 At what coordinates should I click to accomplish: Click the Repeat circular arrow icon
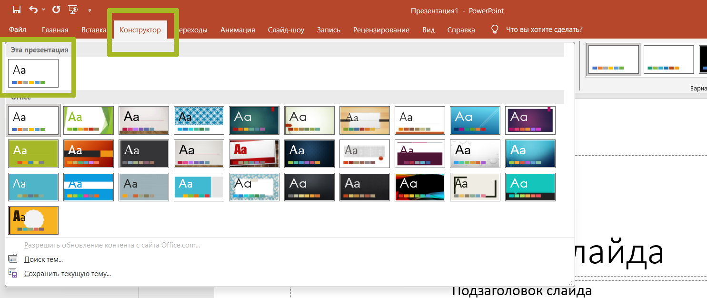56,10
